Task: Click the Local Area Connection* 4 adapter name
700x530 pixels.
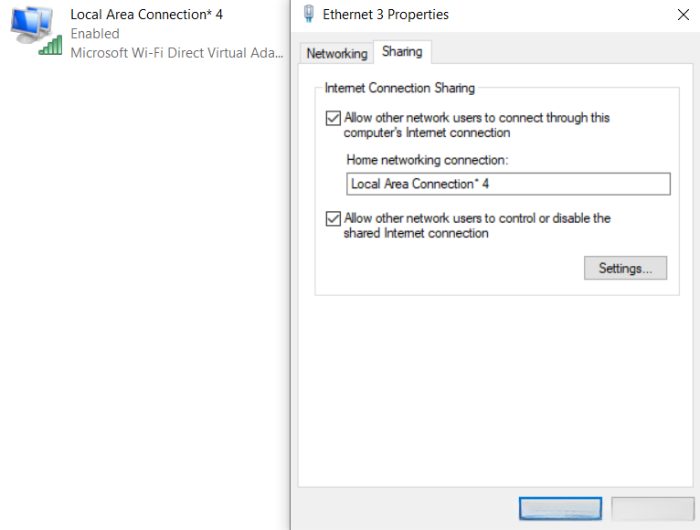Action: point(146,16)
